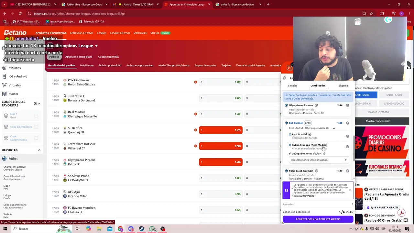Image resolution: width=414 pixels, height=233 pixels.
Task: Collapse the Real Madrid - Olympique Marseille Bet Builder
Action: 334,128
